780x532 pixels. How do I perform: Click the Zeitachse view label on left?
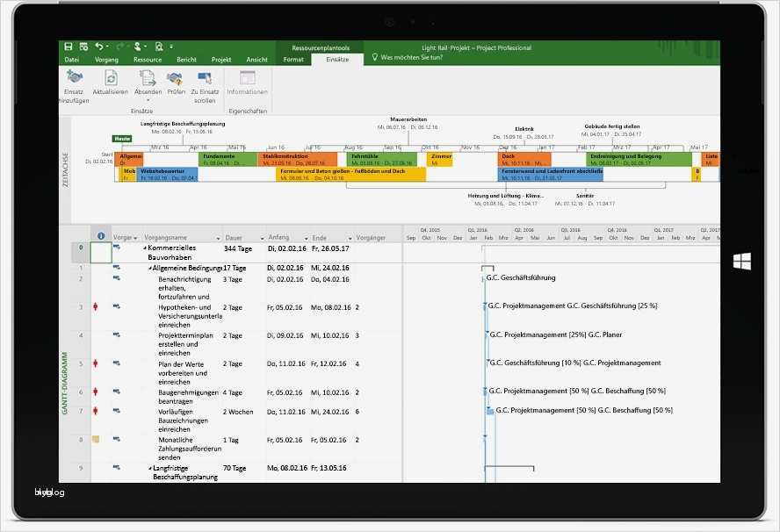coord(65,170)
